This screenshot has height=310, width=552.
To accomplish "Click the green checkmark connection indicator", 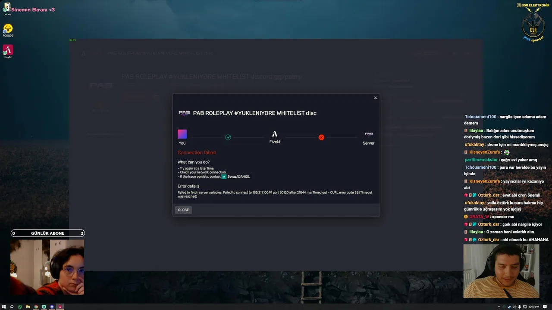I will coord(228,137).
